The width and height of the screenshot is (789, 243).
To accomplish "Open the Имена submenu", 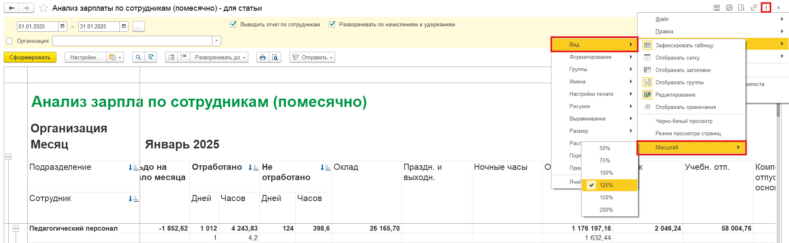I will [x=594, y=81].
